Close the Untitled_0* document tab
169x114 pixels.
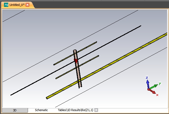pos(27,5)
